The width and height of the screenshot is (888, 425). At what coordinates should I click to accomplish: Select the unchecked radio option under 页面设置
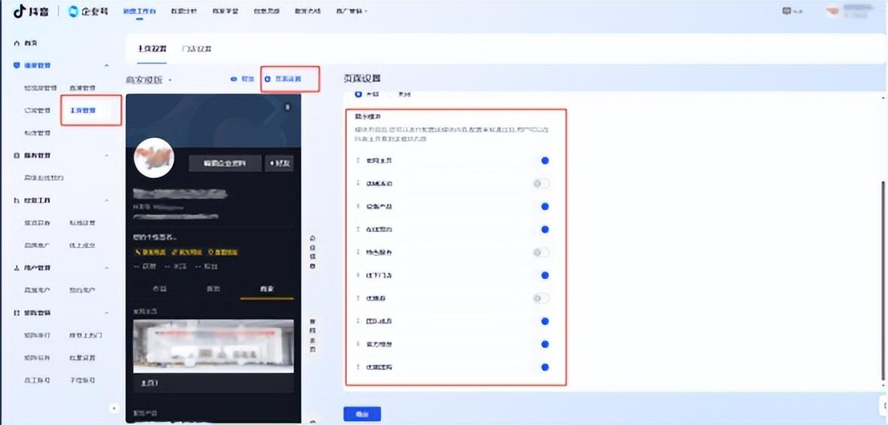pyautogui.click(x=392, y=93)
